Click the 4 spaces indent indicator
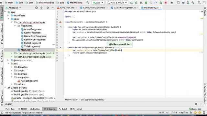Screen dimensions: 207x116 coord(183,112)
